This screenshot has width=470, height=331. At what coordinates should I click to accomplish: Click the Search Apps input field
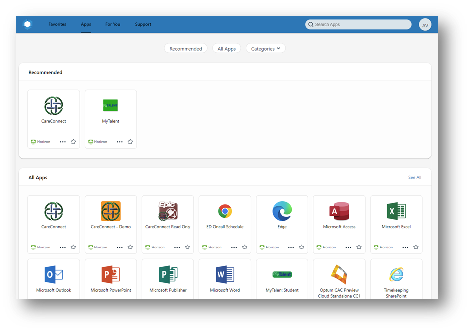pyautogui.click(x=359, y=24)
